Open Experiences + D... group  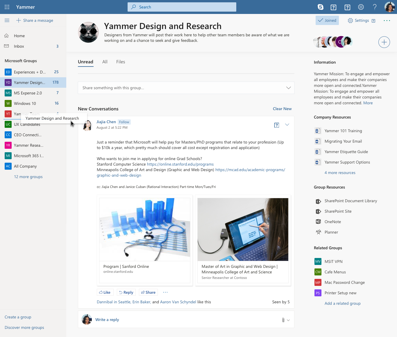pos(33,72)
